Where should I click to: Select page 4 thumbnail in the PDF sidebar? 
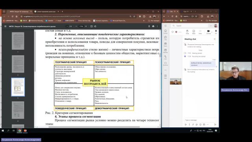click(x=18, y=110)
